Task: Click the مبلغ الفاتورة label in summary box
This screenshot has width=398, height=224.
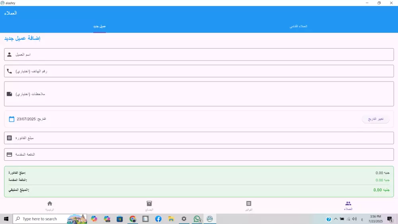Action: [x=17, y=173]
